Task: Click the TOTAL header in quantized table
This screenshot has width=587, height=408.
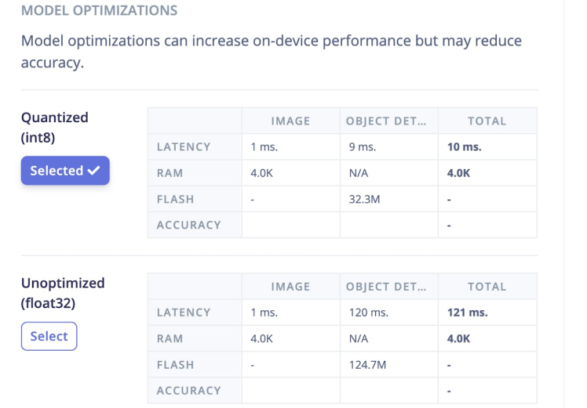Action: [487, 121]
